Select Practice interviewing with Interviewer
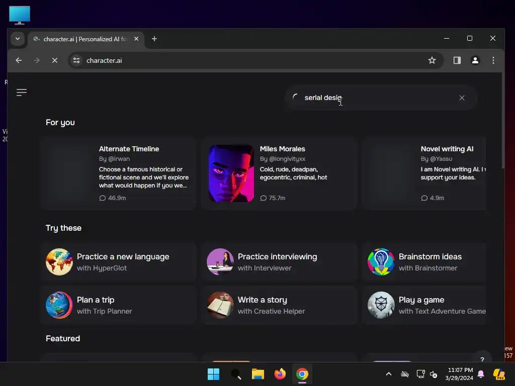This screenshot has height=386, width=515. click(x=280, y=262)
